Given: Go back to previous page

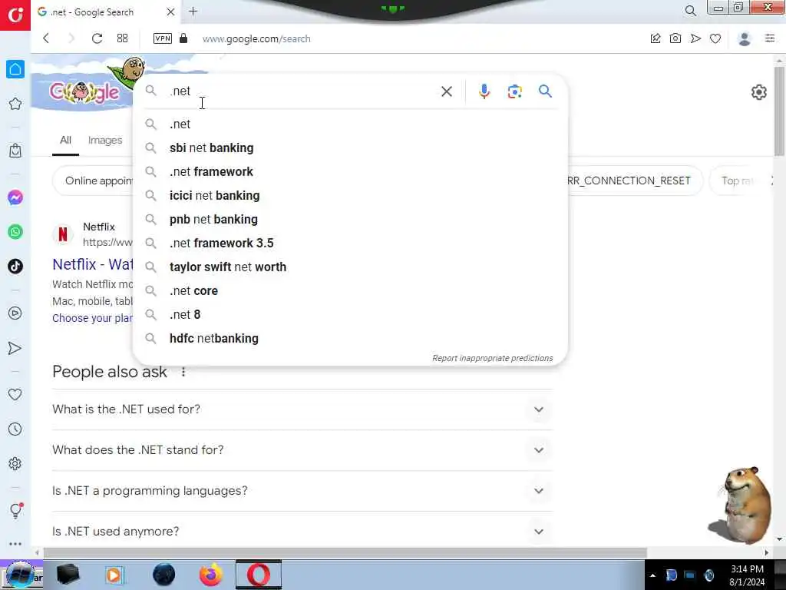Looking at the screenshot, I should (46, 38).
